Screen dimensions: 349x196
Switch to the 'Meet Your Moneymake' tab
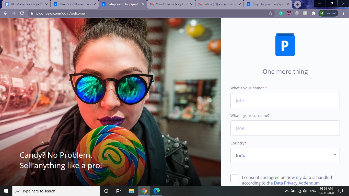pos(74,4)
